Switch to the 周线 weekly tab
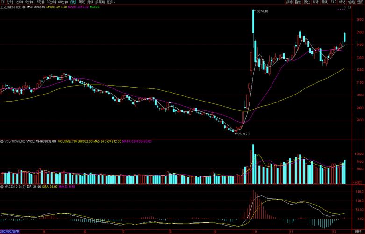Screen dimensions: 365x234 click(81, 2)
